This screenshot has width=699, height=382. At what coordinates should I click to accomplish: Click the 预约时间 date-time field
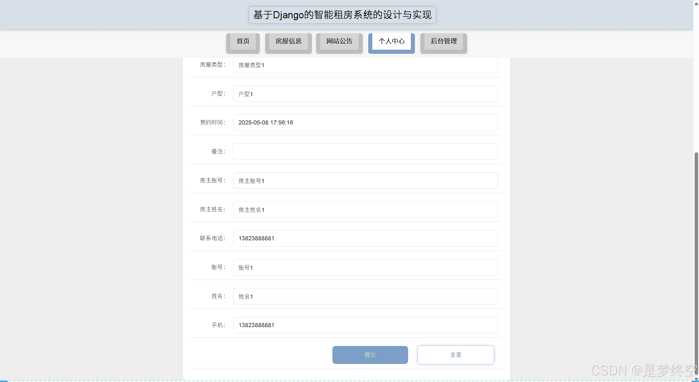tap(365, 123)
